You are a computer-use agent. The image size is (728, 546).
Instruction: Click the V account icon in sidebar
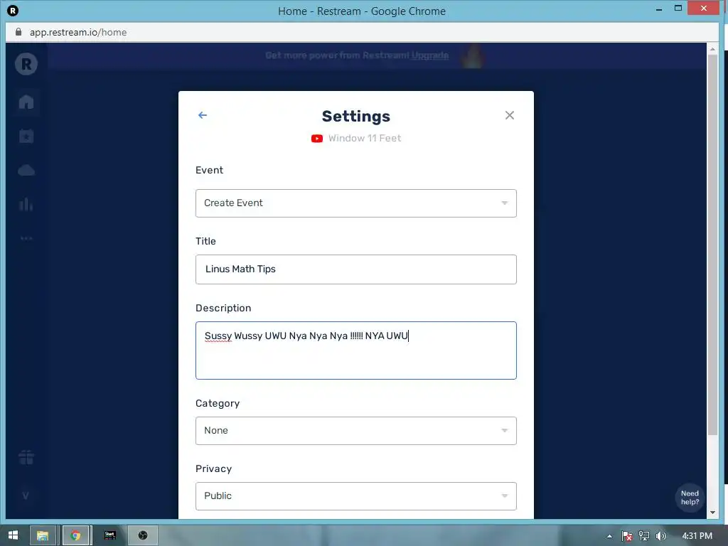pyautogui.click(x=26, y=496)
